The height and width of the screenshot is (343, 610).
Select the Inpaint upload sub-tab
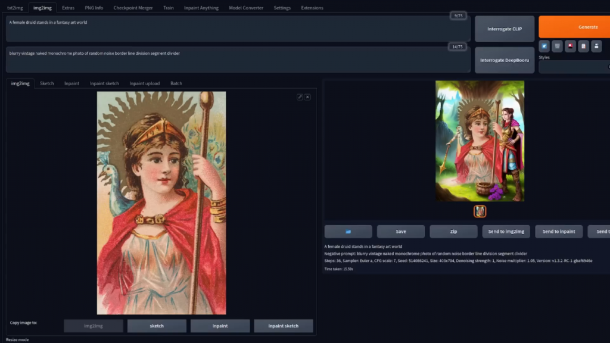point(145,83)
